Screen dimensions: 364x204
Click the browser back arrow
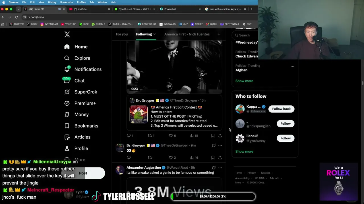[3, 17]
